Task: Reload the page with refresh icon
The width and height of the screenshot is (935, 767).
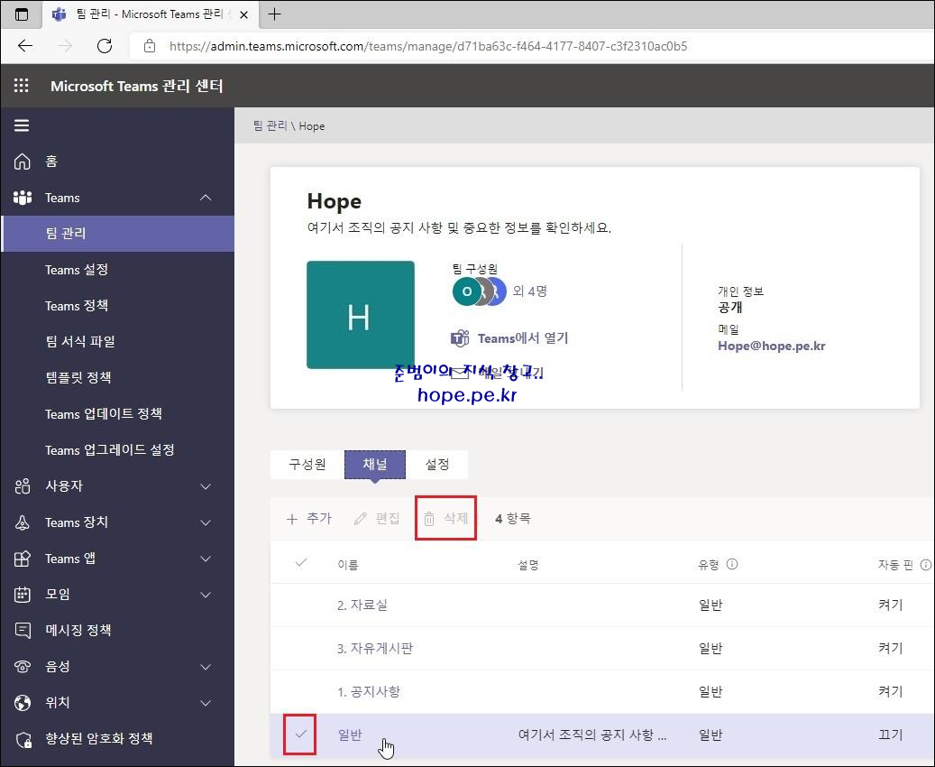Action: tap(105, 46)
